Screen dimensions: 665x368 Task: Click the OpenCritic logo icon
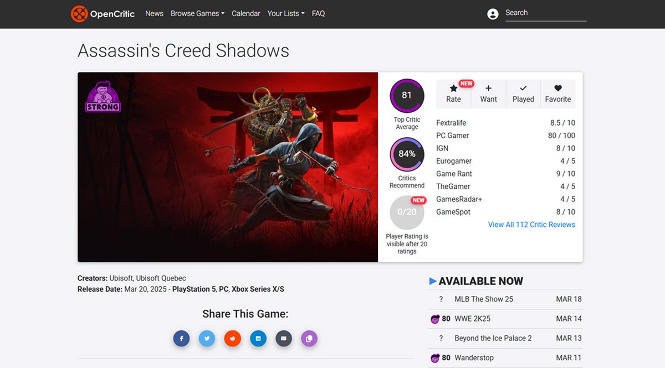click(x=79, y=14)
